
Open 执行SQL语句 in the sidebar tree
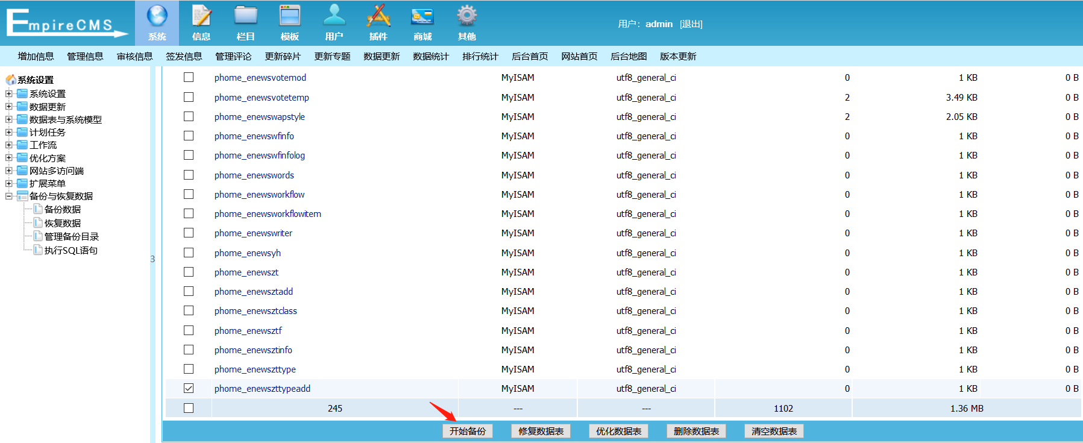coord(71,250)
